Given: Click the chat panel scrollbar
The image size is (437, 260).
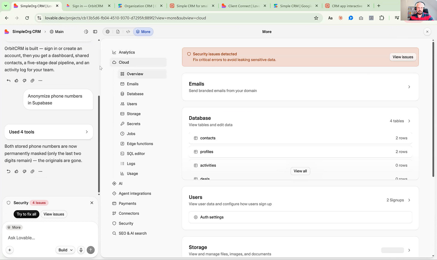Looking at the screenshot, I should [99, 144].
